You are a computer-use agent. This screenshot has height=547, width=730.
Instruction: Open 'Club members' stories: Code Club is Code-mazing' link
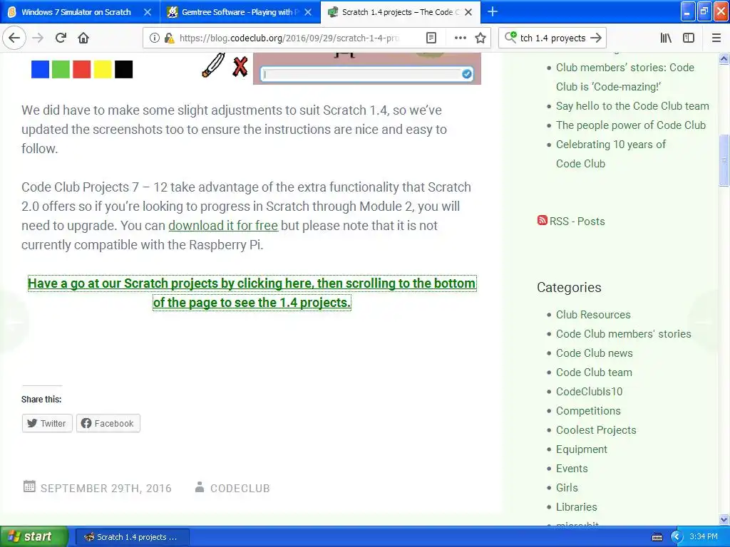pyautogui.click(x=624, y=77)
